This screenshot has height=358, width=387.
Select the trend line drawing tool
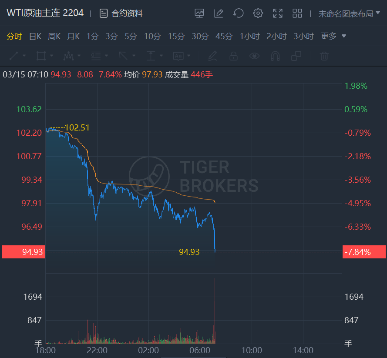[14, 56]
